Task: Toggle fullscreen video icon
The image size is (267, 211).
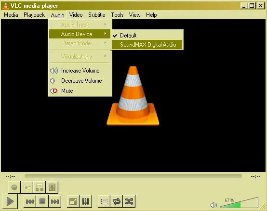Action: click(73, 201)
